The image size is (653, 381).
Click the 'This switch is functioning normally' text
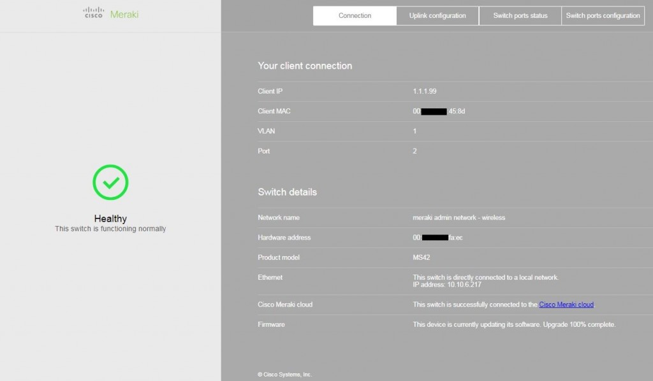point(110,229)
